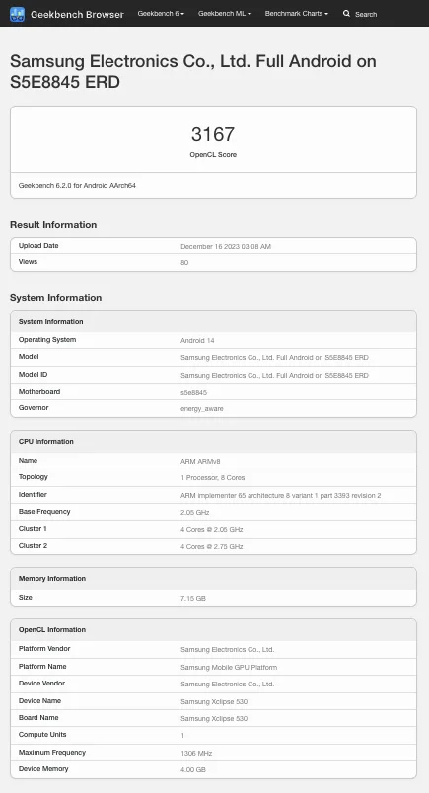Click the Cluster 2 frequency value
The width and height of the screenshot is (429, 793).
(x=211, y=546)
